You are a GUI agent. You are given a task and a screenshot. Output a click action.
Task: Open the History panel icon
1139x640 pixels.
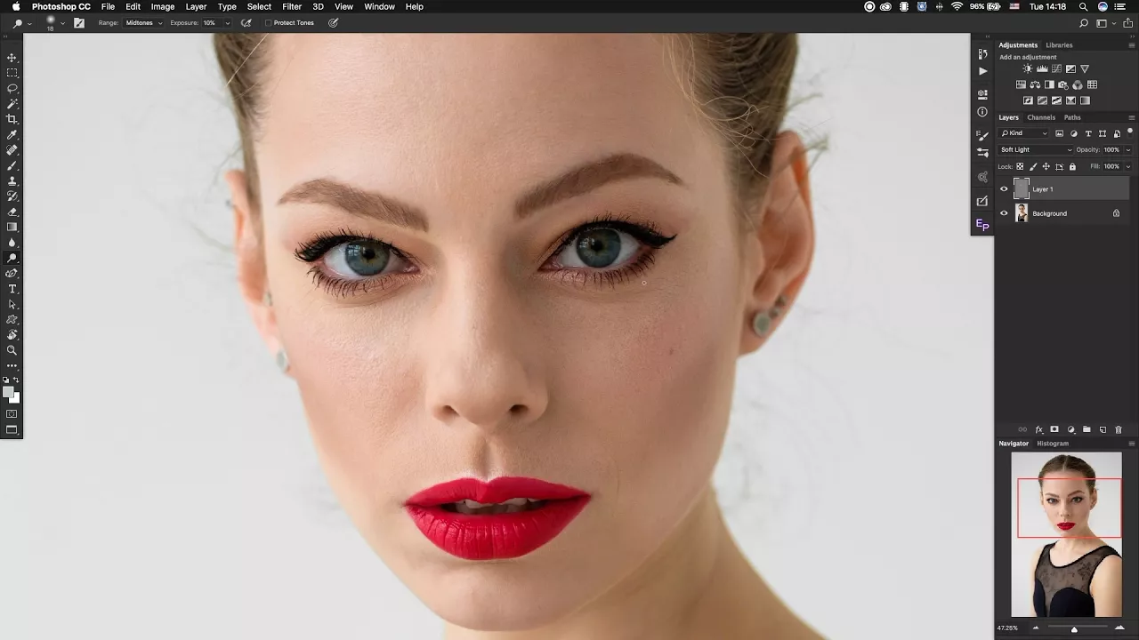tap(982, 53)
